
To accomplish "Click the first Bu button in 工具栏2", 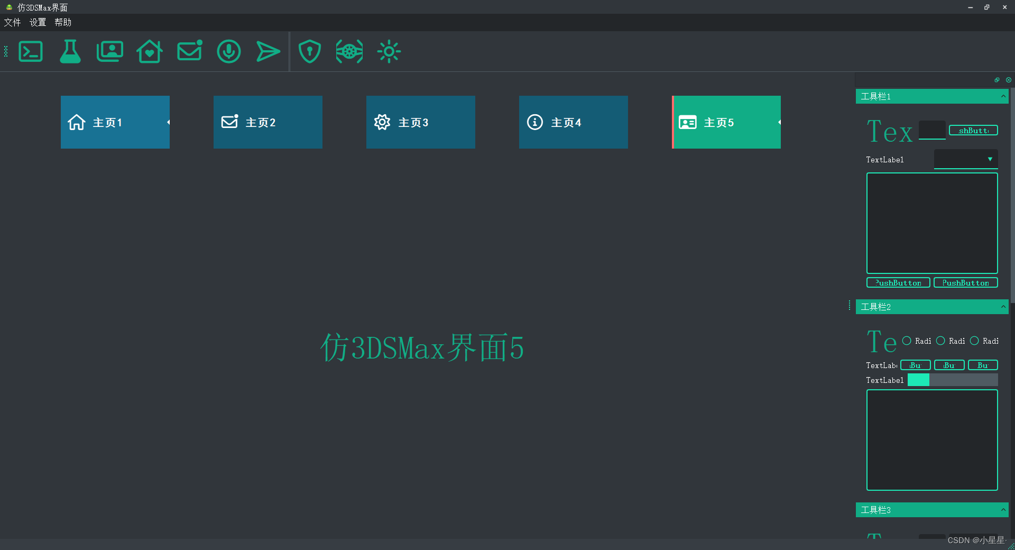I will point(916,365).
